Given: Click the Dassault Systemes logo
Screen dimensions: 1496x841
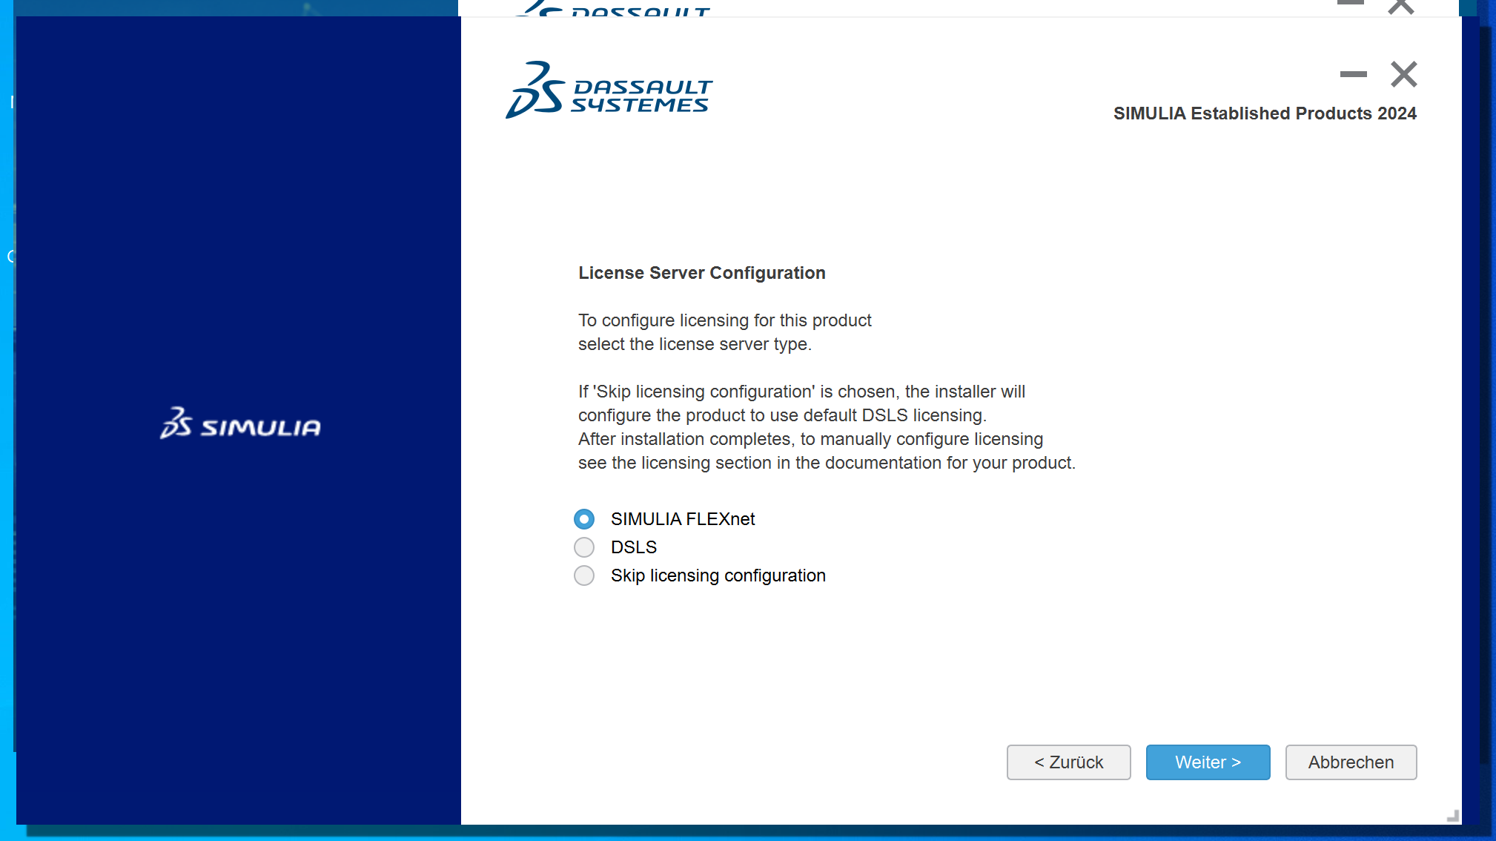Looking at the screenshot, I should pyautogui.click(x=609, y=90).
